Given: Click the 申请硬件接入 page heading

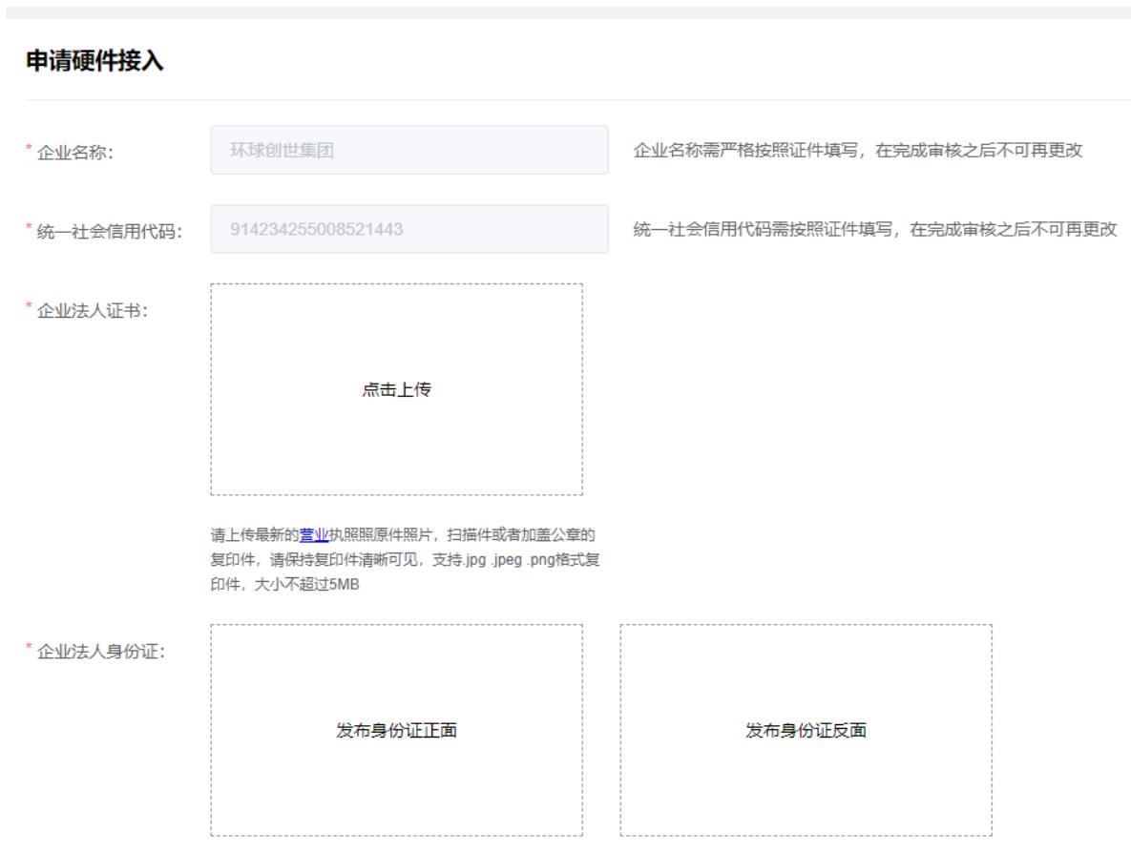Looking at the screenshot, I should click(94, 60).
